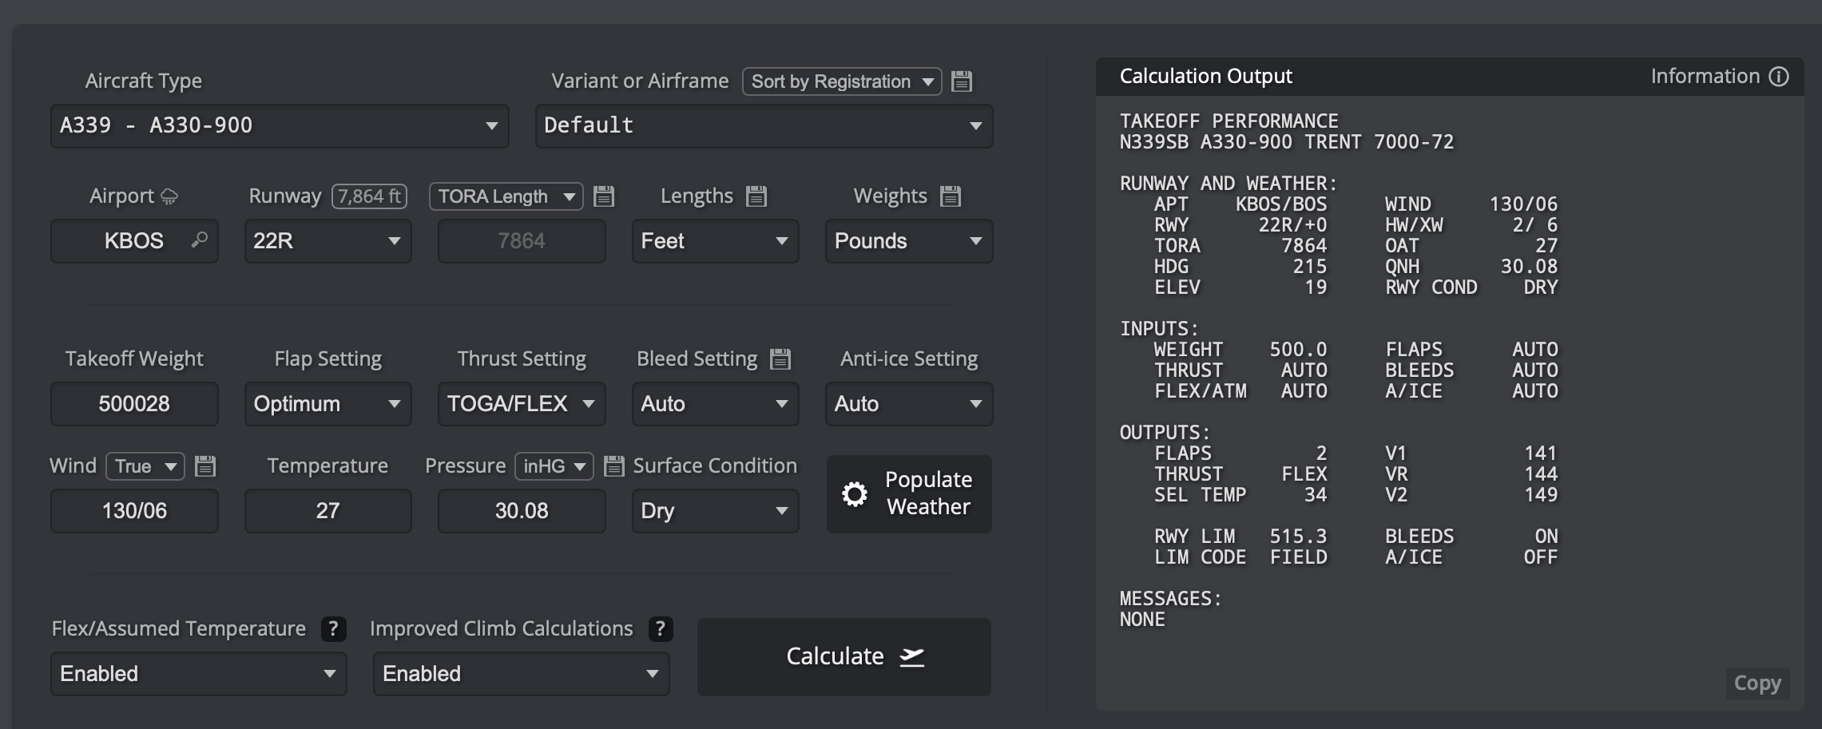Click save icon next to Variant or Airframe
This screenshot has width=1822, height=729.
[962, 81]
